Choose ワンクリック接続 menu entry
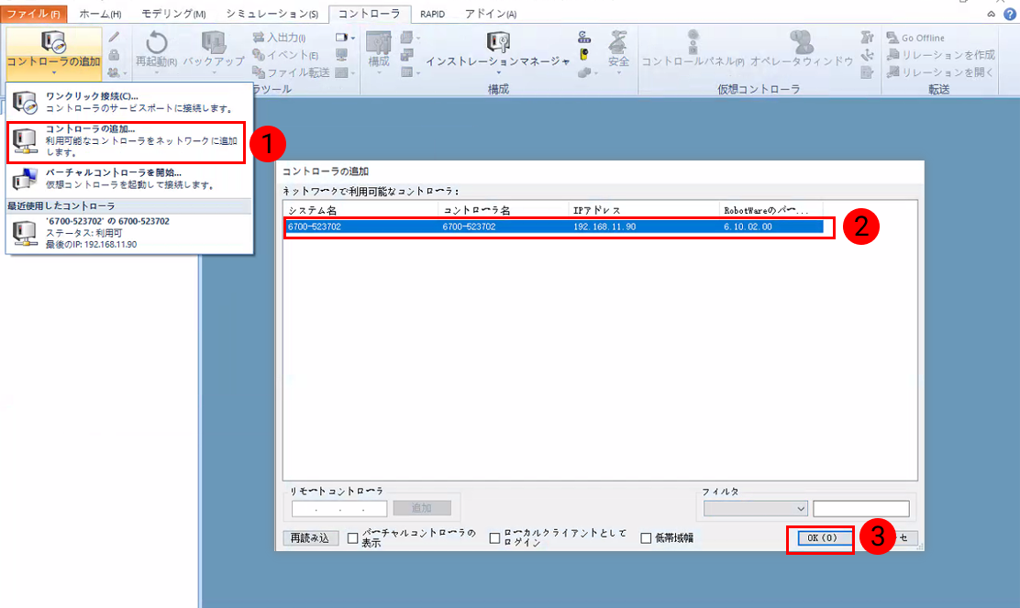Viewport: 1020px width, 608px height. tap(128, 102)
